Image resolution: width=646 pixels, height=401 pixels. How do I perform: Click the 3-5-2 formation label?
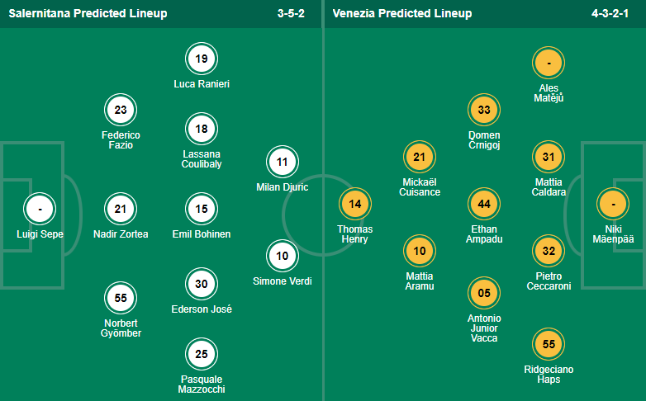pos(291,13)
